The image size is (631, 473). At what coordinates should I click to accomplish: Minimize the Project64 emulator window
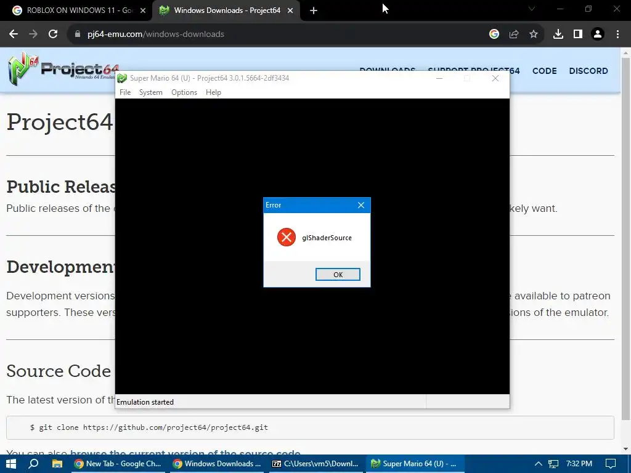click(439, 78)
